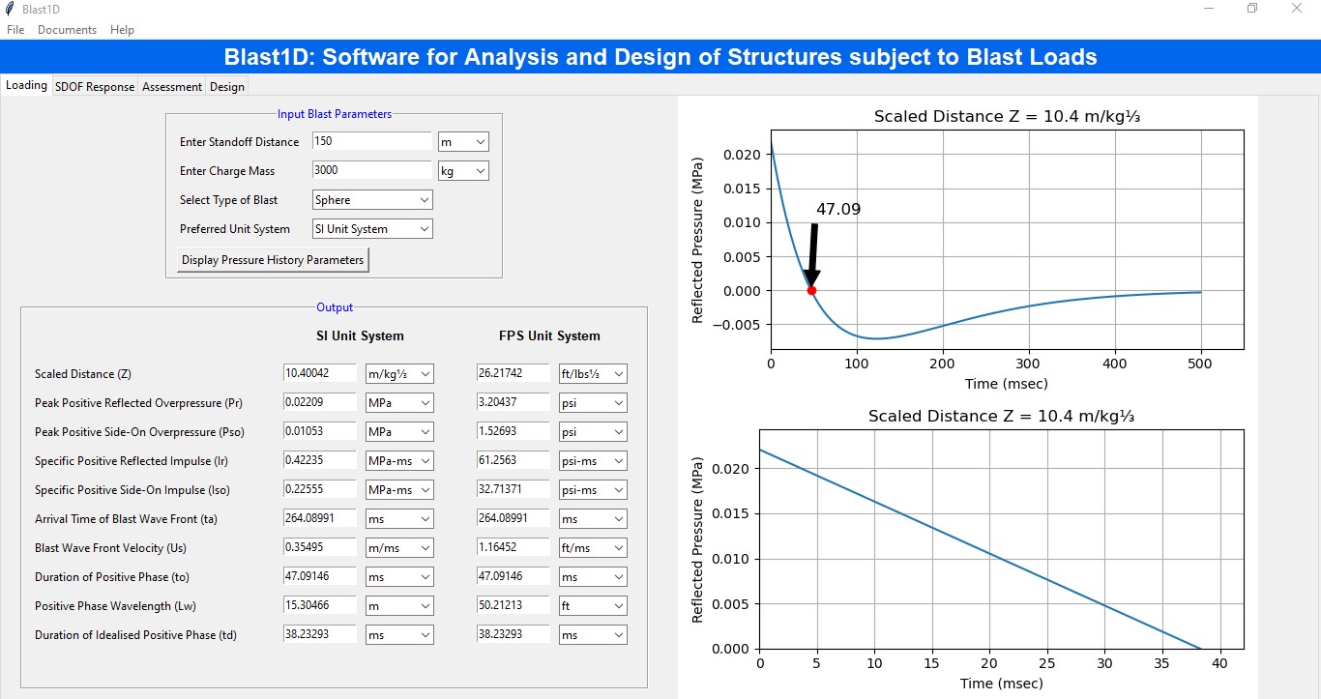The image size is (1321, 699).
Task: Open SI MPa dropdown for Peak Reflected Overpressure
Action: pos(399,403)
